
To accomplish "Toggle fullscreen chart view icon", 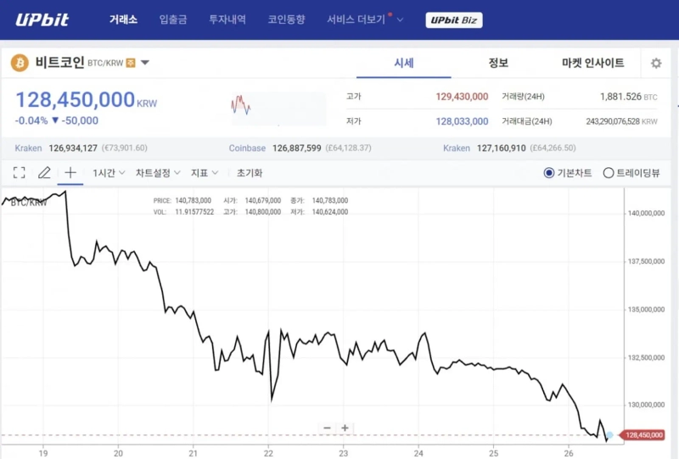I will click(19, 172).
